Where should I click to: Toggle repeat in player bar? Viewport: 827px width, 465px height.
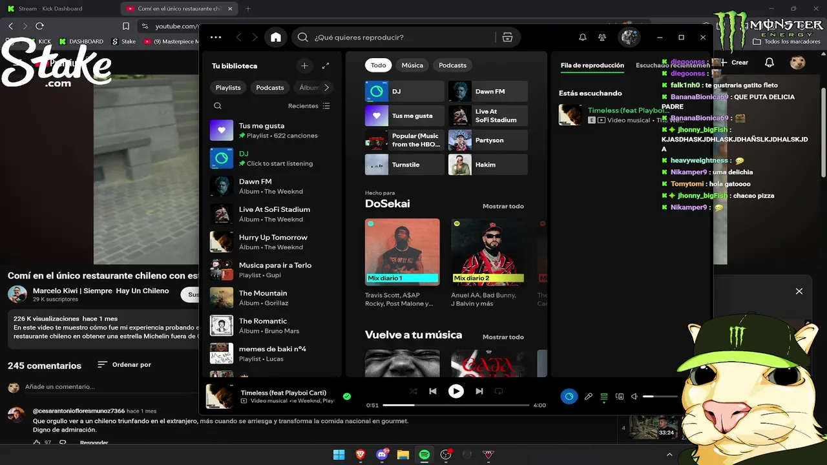(x=499, y=391)
